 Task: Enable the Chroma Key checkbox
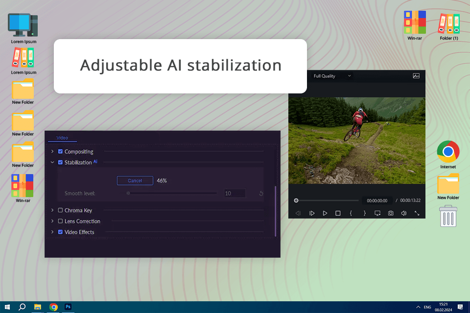pos(60,210)
